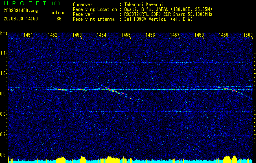
Task: Click the kHz axis unit label
Action: point(4,33)
